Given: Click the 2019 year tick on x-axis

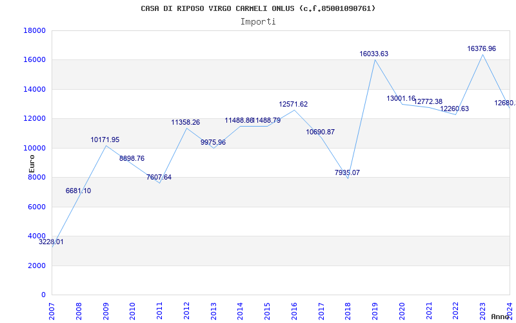Looking at the screenshot, I should click(375, 309).
